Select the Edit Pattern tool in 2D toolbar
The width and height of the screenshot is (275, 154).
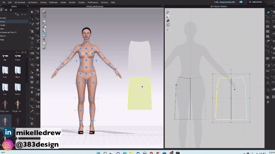click(268, 17)
